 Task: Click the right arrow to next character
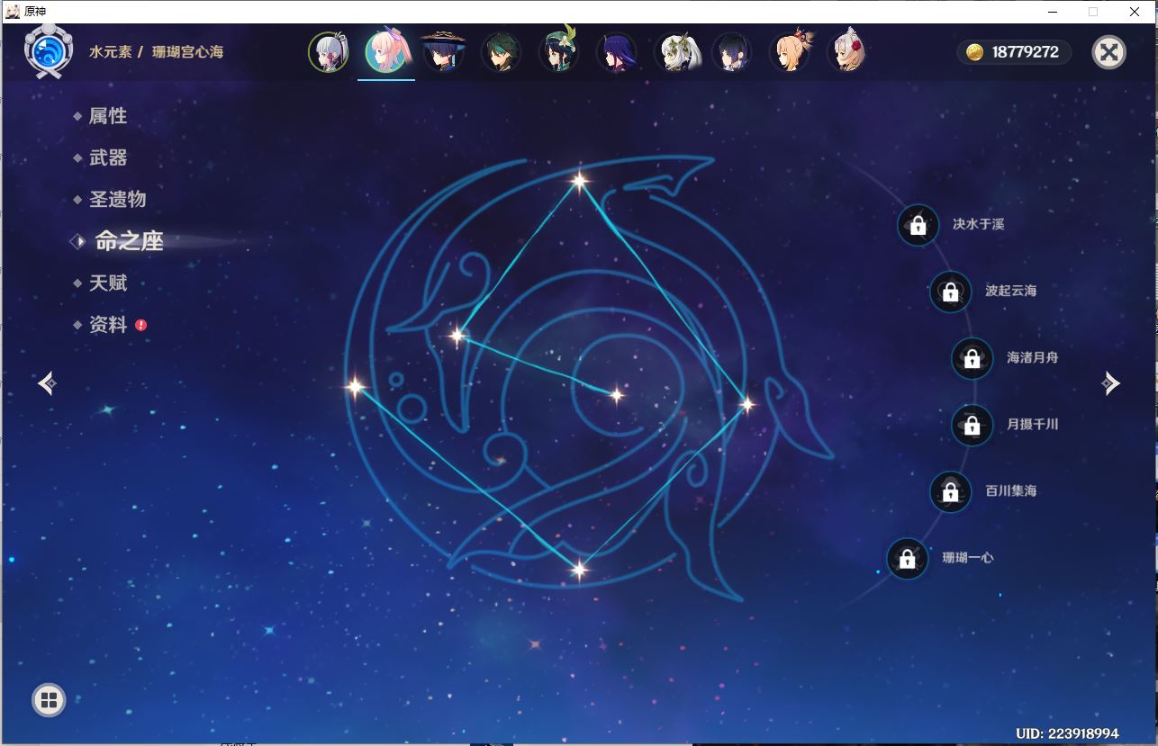[1110, 382]
